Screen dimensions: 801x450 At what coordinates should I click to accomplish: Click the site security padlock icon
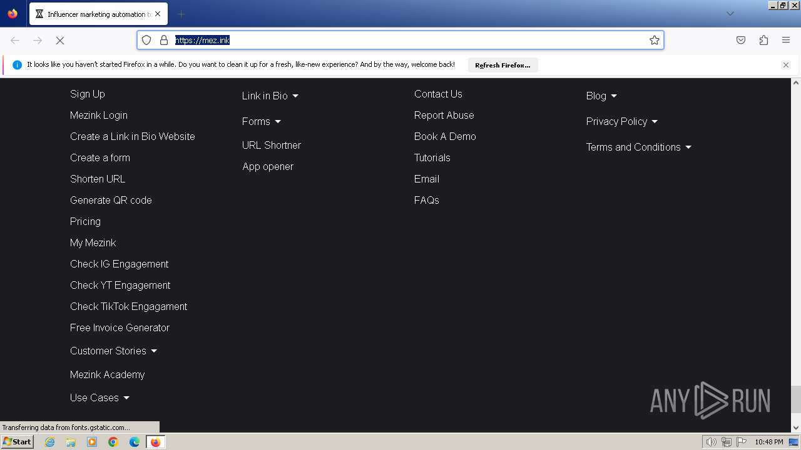click(164, 40)
